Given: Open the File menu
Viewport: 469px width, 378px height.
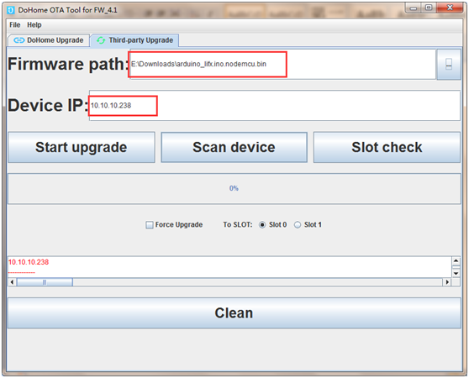Looking at the screenshot, I should point(14,25).
